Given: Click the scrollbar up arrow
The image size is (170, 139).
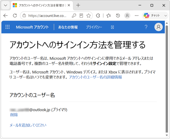Looking at the screenshot, I should point(167,23).
